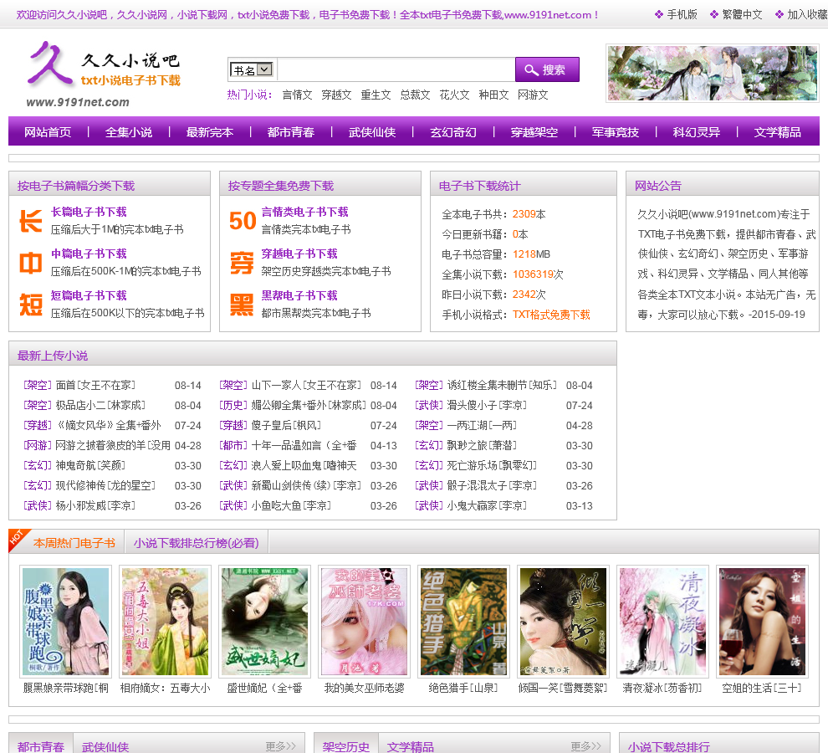Viewport: 828px width, 753px height.
Task: Click the orange 50 romance icon
Action: [243, 221]
